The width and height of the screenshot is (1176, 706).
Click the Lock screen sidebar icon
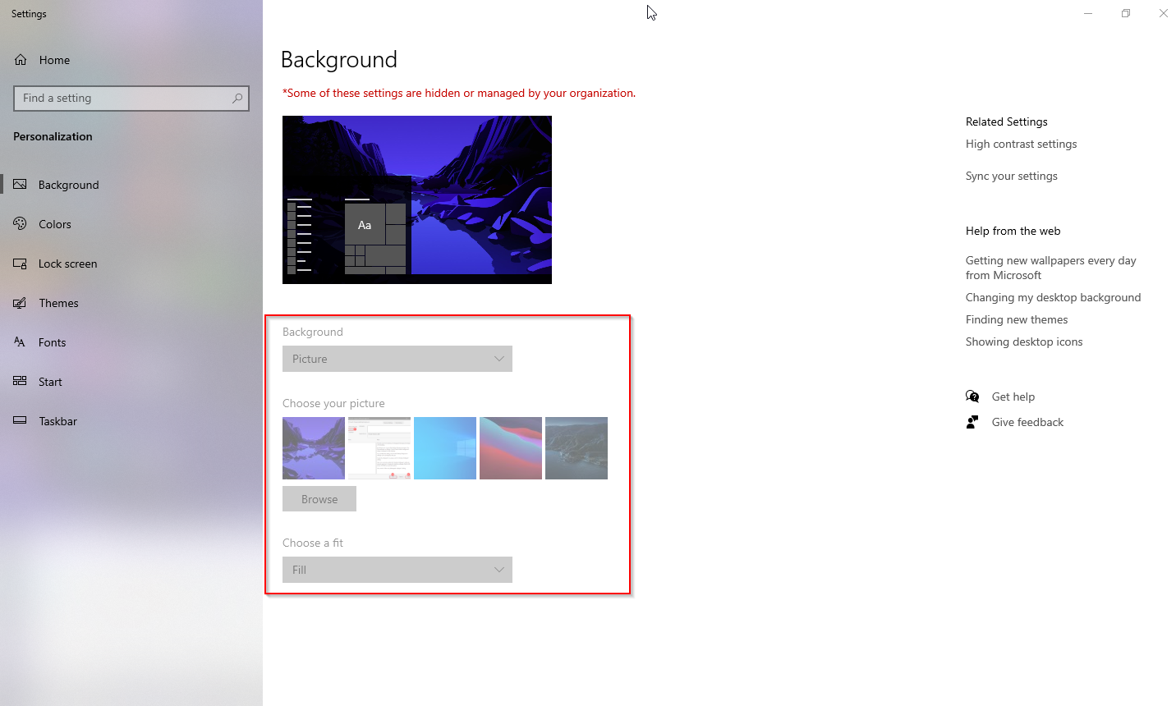[20, 263]
